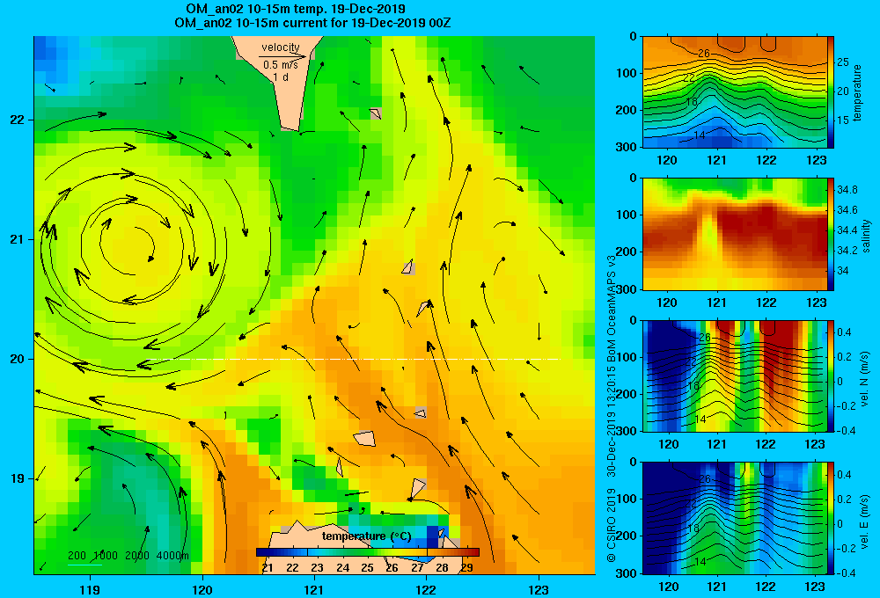880x598 pixels.
Task: Click the "200 1000 2000 4000m" depth contour legend
Action: (x=128, y=556)
